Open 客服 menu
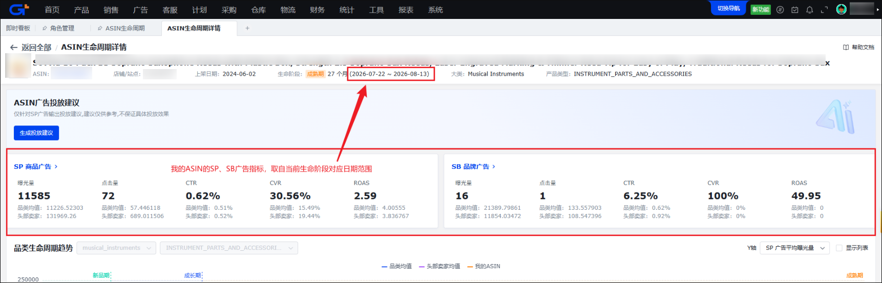 (170, 10)
